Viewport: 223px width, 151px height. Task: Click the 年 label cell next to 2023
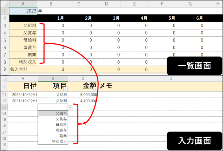[x=51, y=11]
